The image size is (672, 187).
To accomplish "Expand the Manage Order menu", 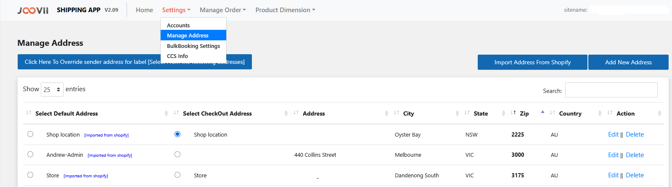I will pyautogui.click(x=222, y=10).
